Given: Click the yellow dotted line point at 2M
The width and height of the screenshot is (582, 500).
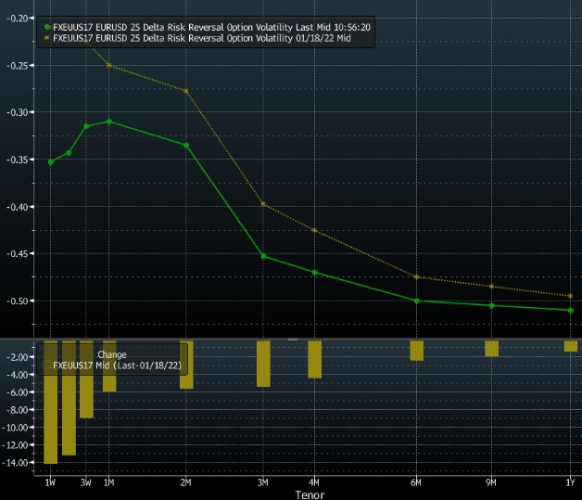Looking at the screenshot, I should (x=186, y=91).
